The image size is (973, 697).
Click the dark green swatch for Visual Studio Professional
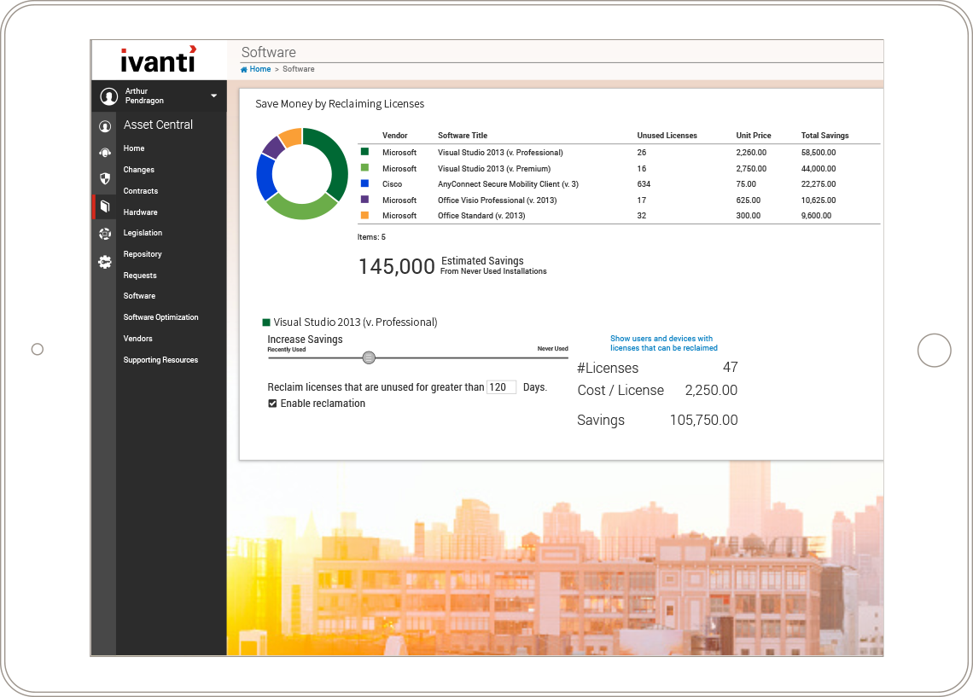pyautogui.click(x=365, y=151)
